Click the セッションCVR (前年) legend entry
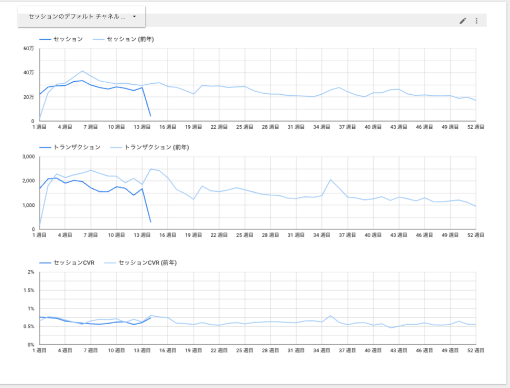The height and width of the screenshot is (388, 510). pos(140,262)
